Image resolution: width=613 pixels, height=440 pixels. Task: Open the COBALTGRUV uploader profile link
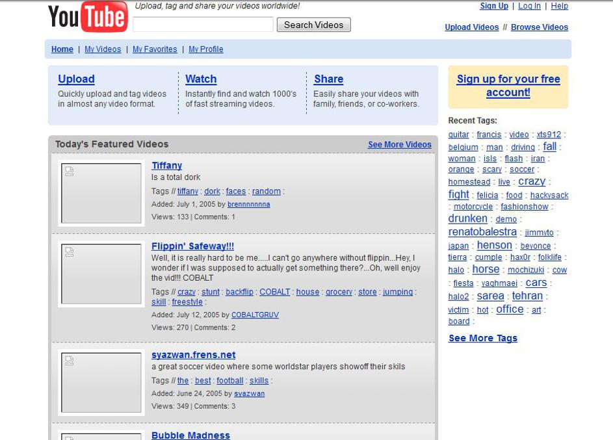click(255, 315)
